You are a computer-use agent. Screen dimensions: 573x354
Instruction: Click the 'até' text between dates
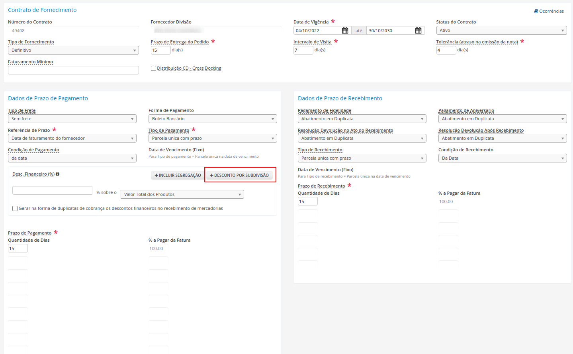pos(359,31)
